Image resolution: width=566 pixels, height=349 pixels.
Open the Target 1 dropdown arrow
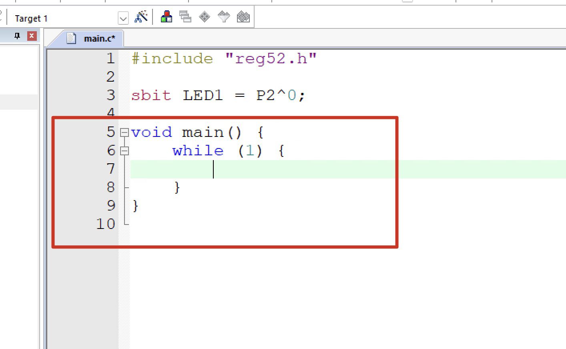tap(123, 18)
